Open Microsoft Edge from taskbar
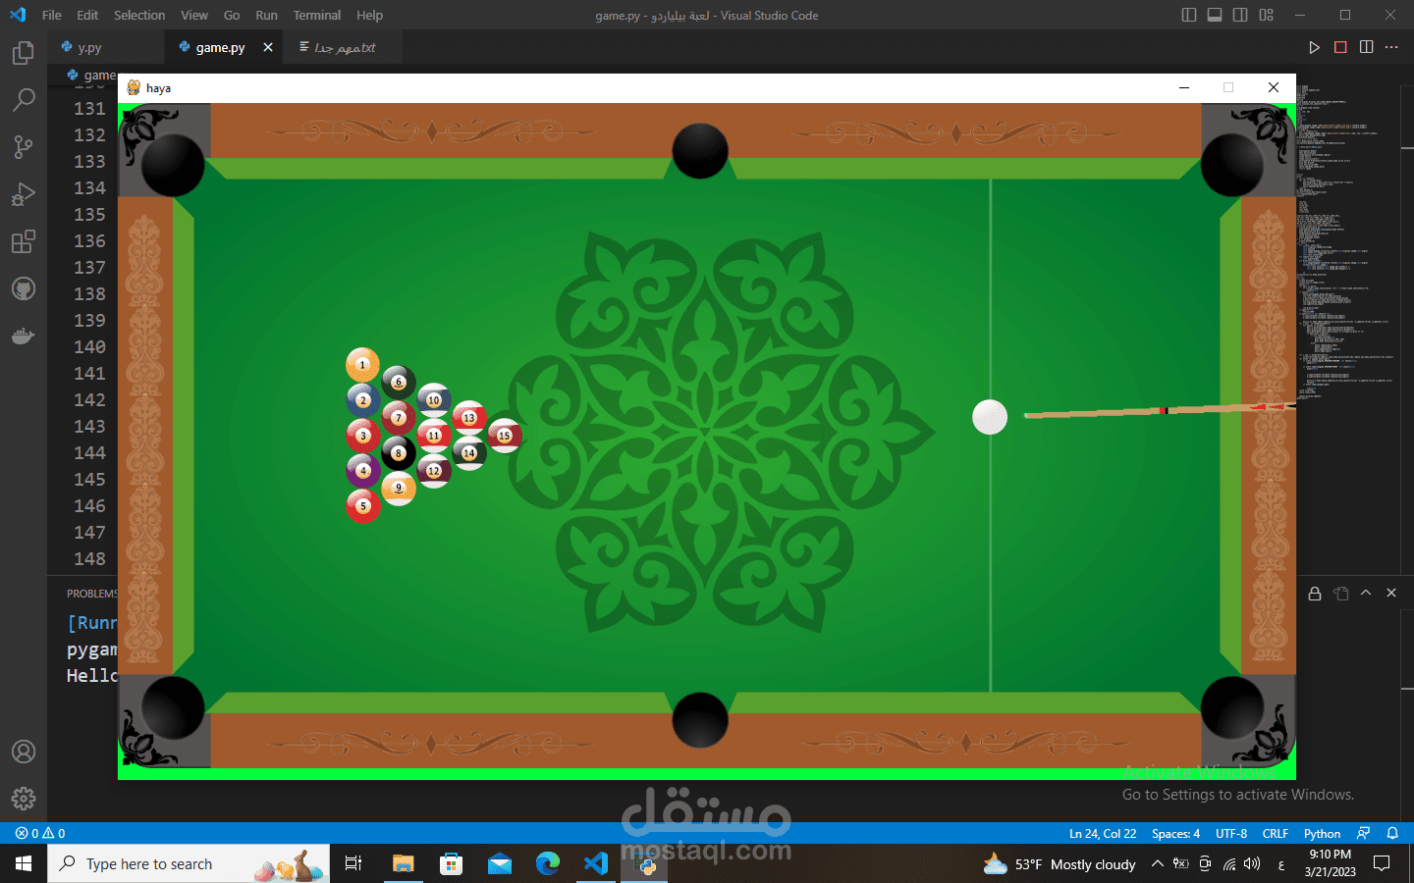Screen dimensions: 1414x883 pos(547,863)
